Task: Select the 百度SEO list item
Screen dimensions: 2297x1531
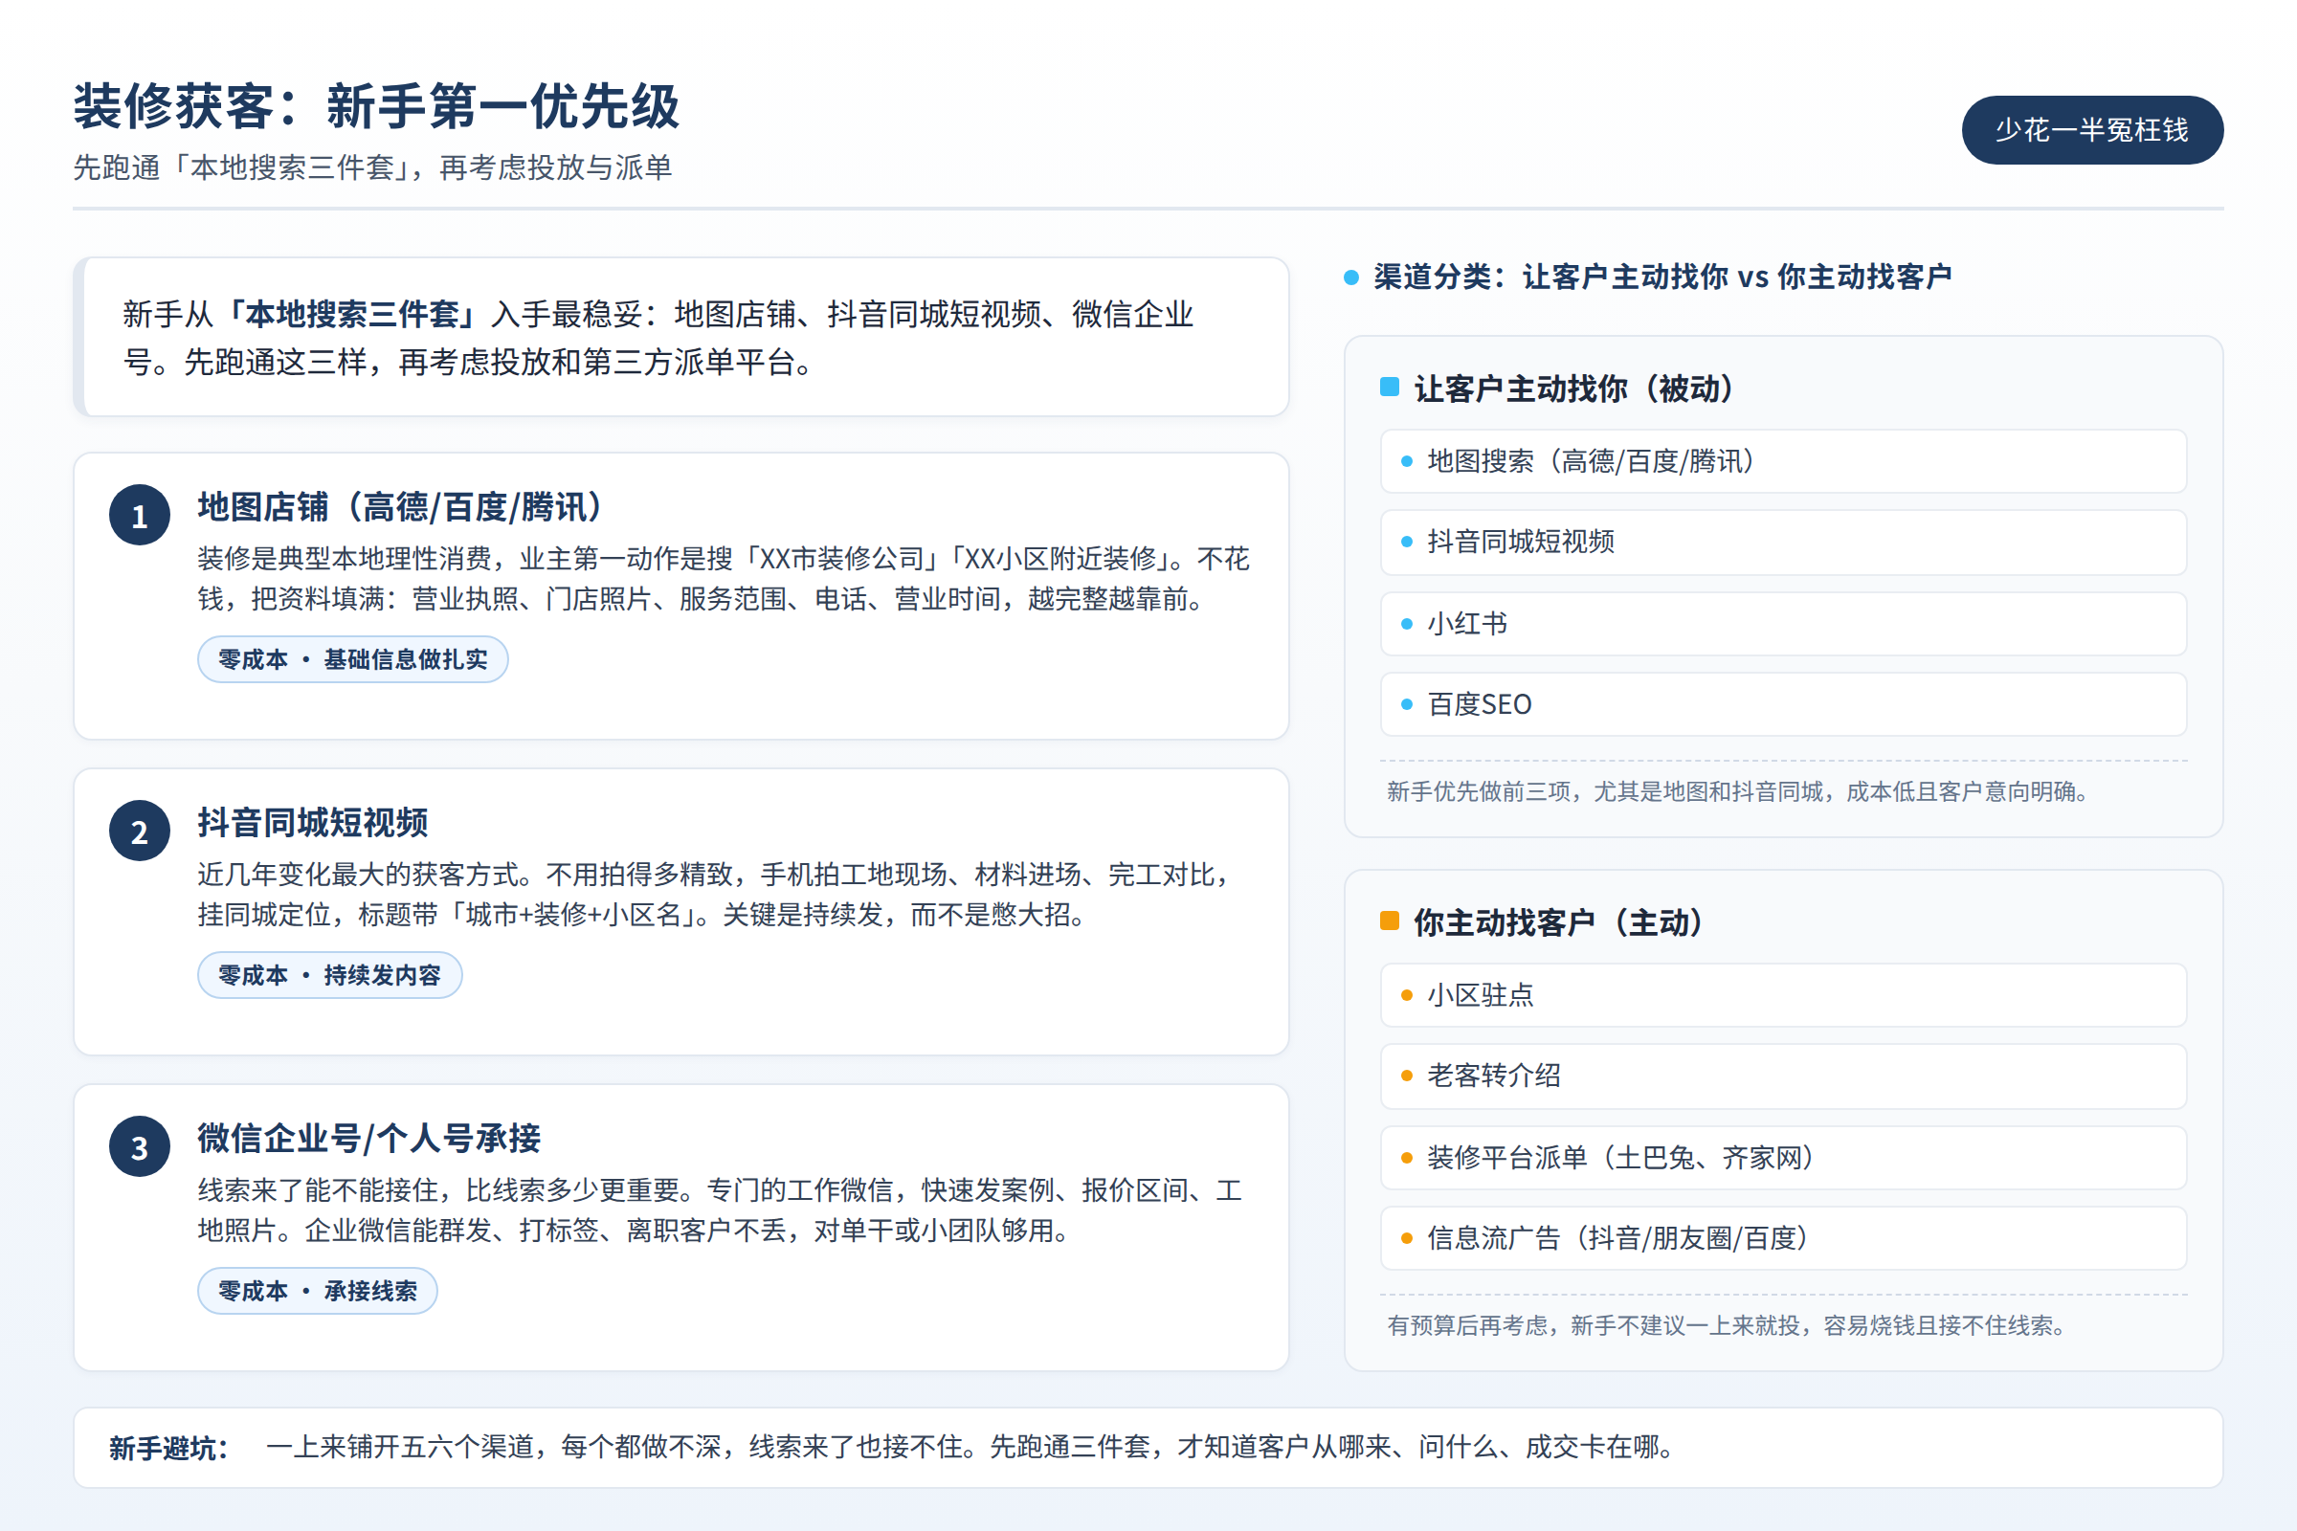Action: [x=1783, y=704]
